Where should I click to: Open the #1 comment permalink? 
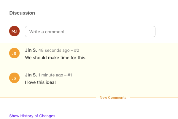[x=70, y=75]
